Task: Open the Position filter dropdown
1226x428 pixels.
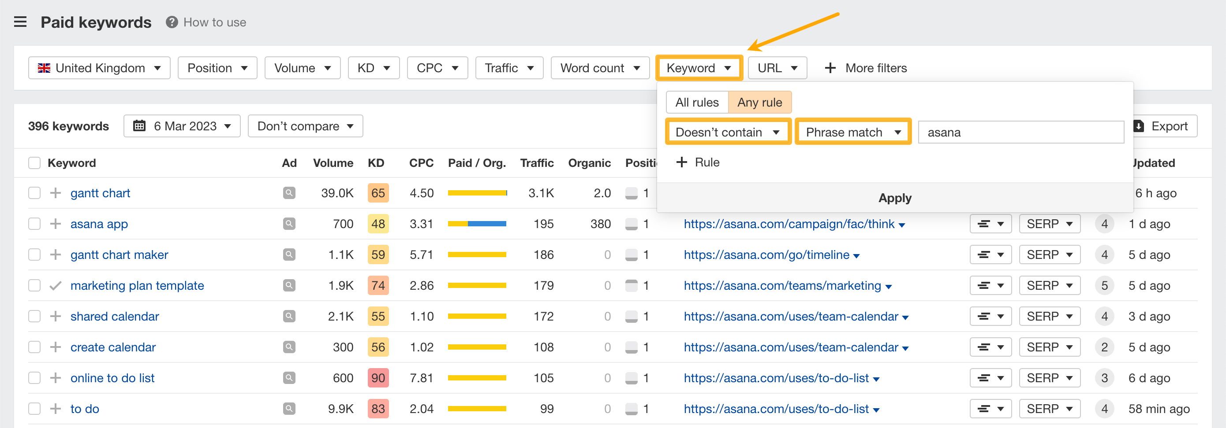Action: tap(217, 68)
